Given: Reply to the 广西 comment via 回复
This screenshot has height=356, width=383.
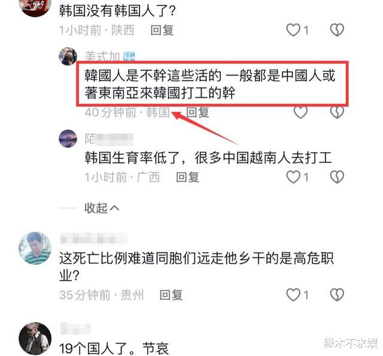Looking at the screenshot, I should (x=187, y=177).
